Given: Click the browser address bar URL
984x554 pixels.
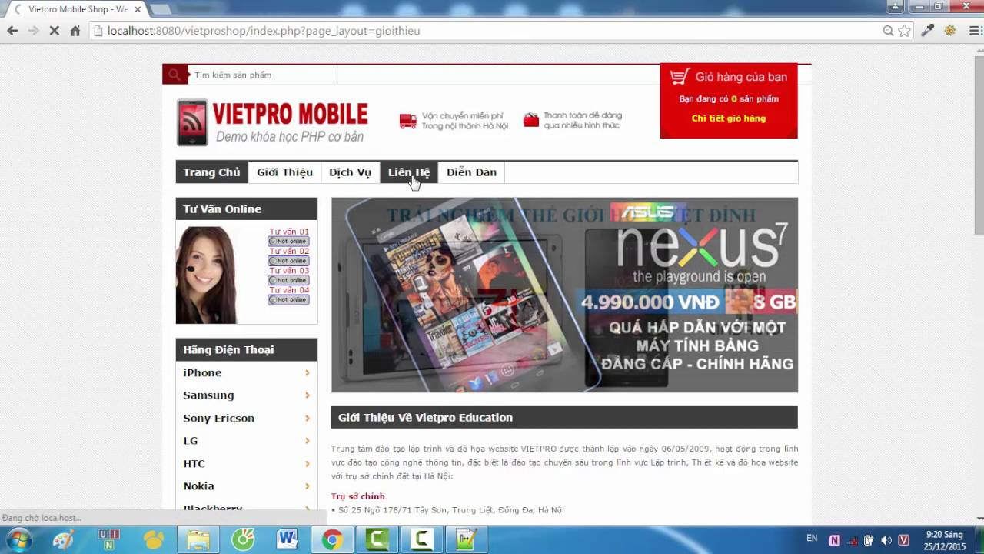Looking at the screenshot, I should [x=263, y=31].
